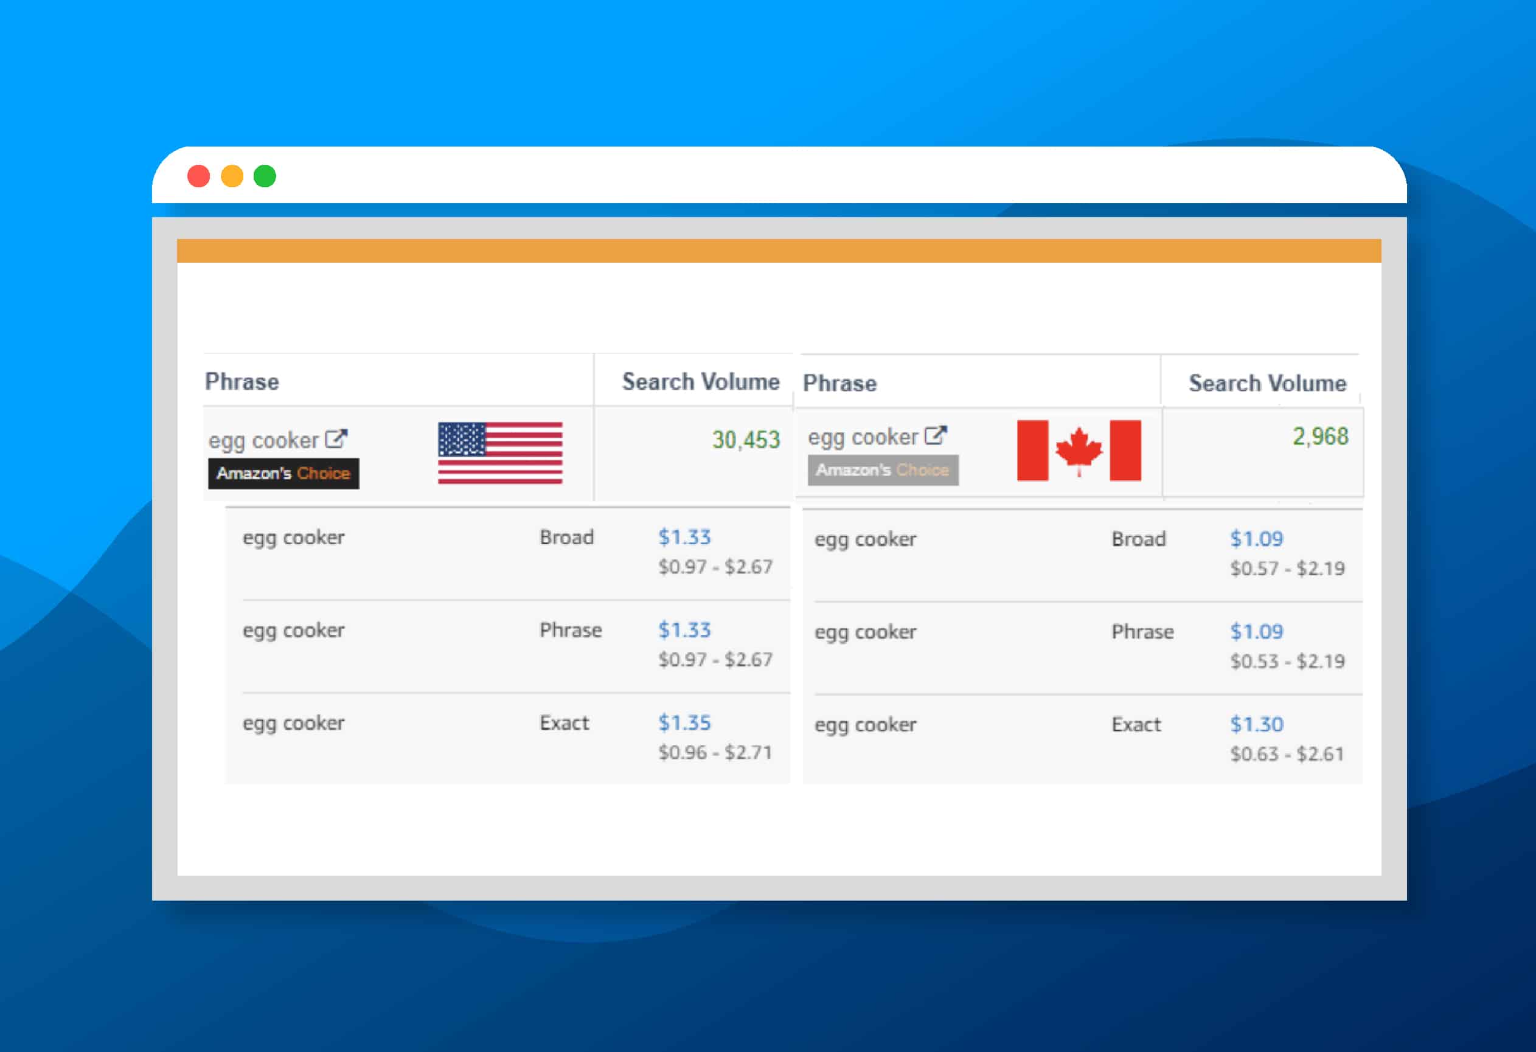
Task: Click the green maximize window dot
Action: (x=265, y=176)
